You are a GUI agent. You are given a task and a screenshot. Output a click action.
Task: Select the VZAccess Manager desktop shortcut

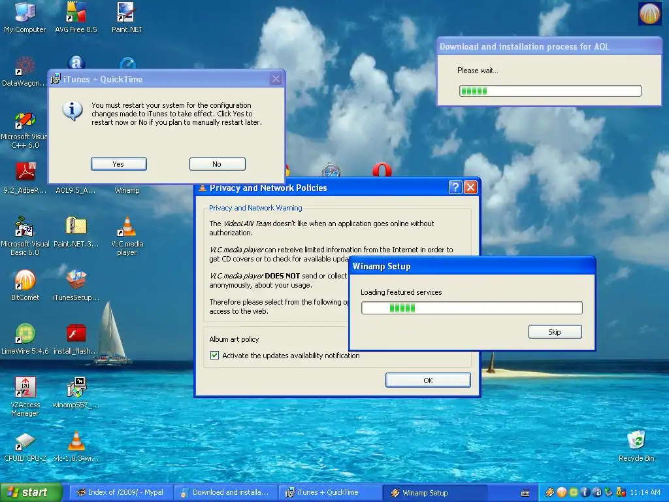(25, 397)
